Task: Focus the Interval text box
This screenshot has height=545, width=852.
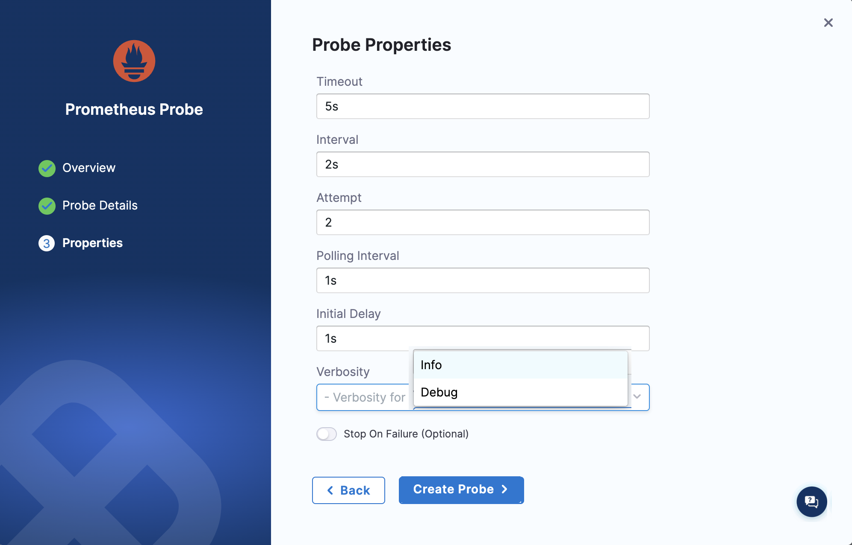Action: click(x=483, y=164)
